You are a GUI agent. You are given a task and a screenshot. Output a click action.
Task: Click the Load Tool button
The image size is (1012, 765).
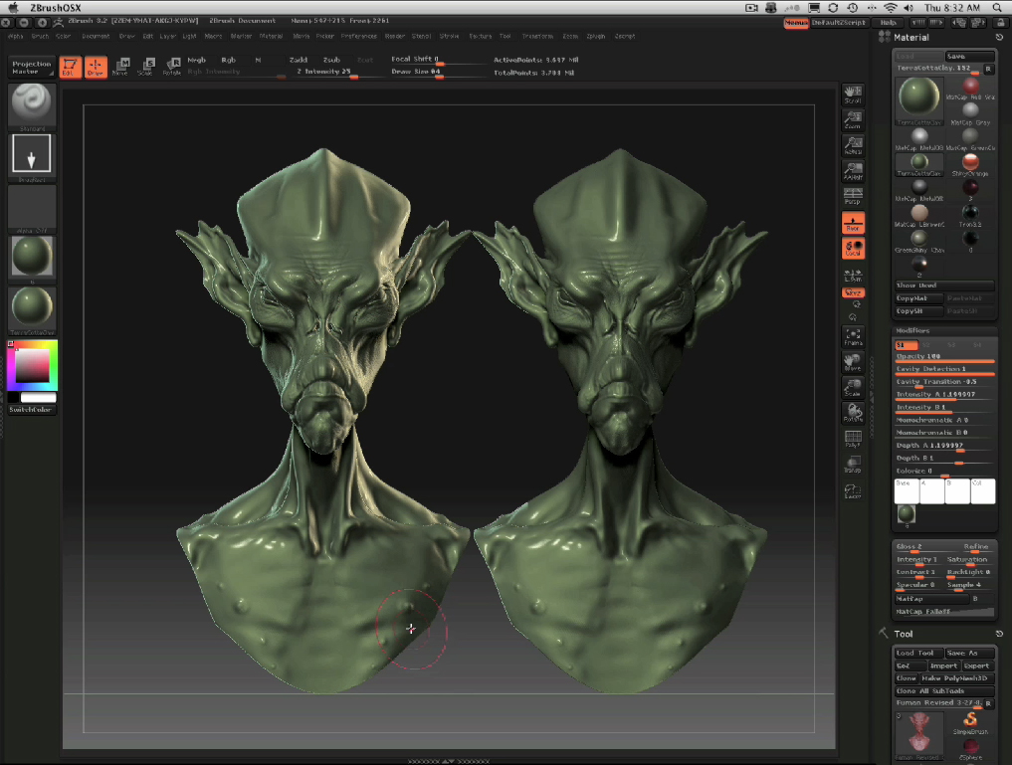tap(919, 653)
